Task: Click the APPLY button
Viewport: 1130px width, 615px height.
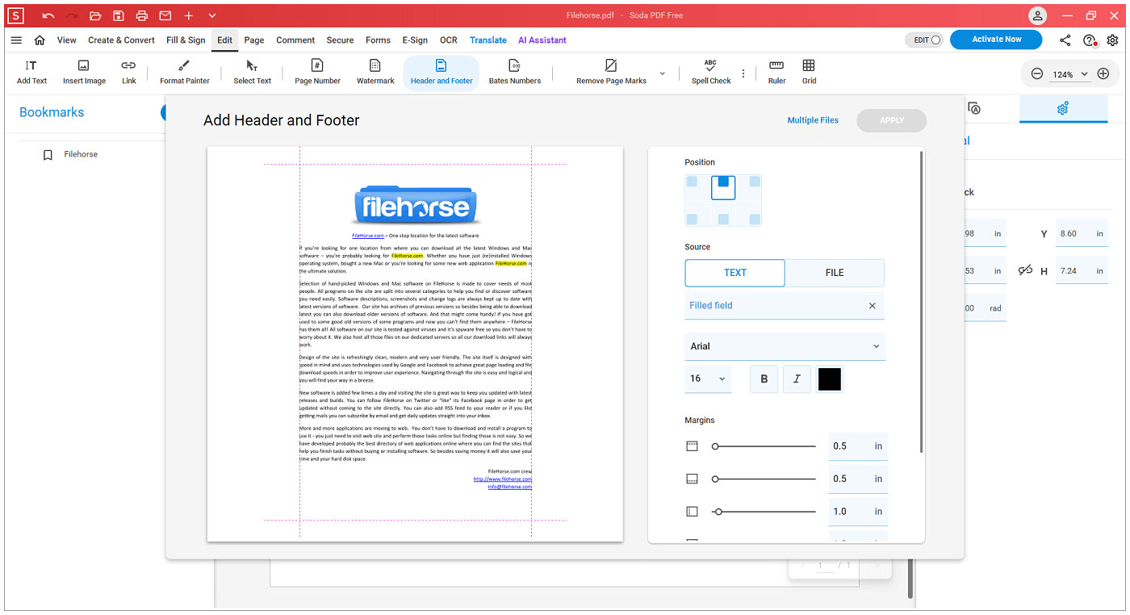Action: click(x=892, y=120)
